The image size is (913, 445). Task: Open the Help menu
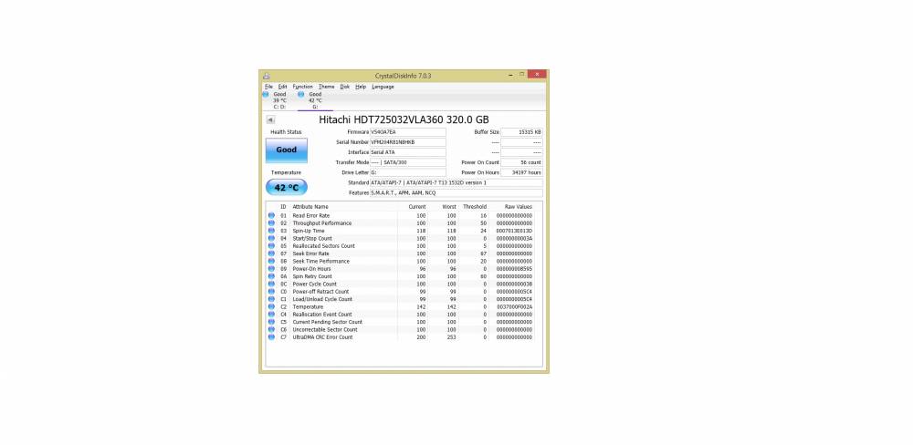(361, 87)
